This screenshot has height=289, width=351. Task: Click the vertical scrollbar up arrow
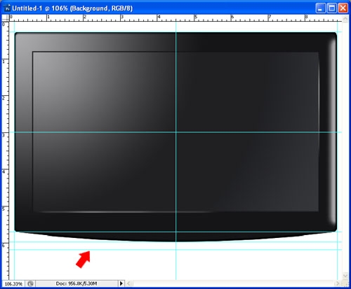(345, 19)
